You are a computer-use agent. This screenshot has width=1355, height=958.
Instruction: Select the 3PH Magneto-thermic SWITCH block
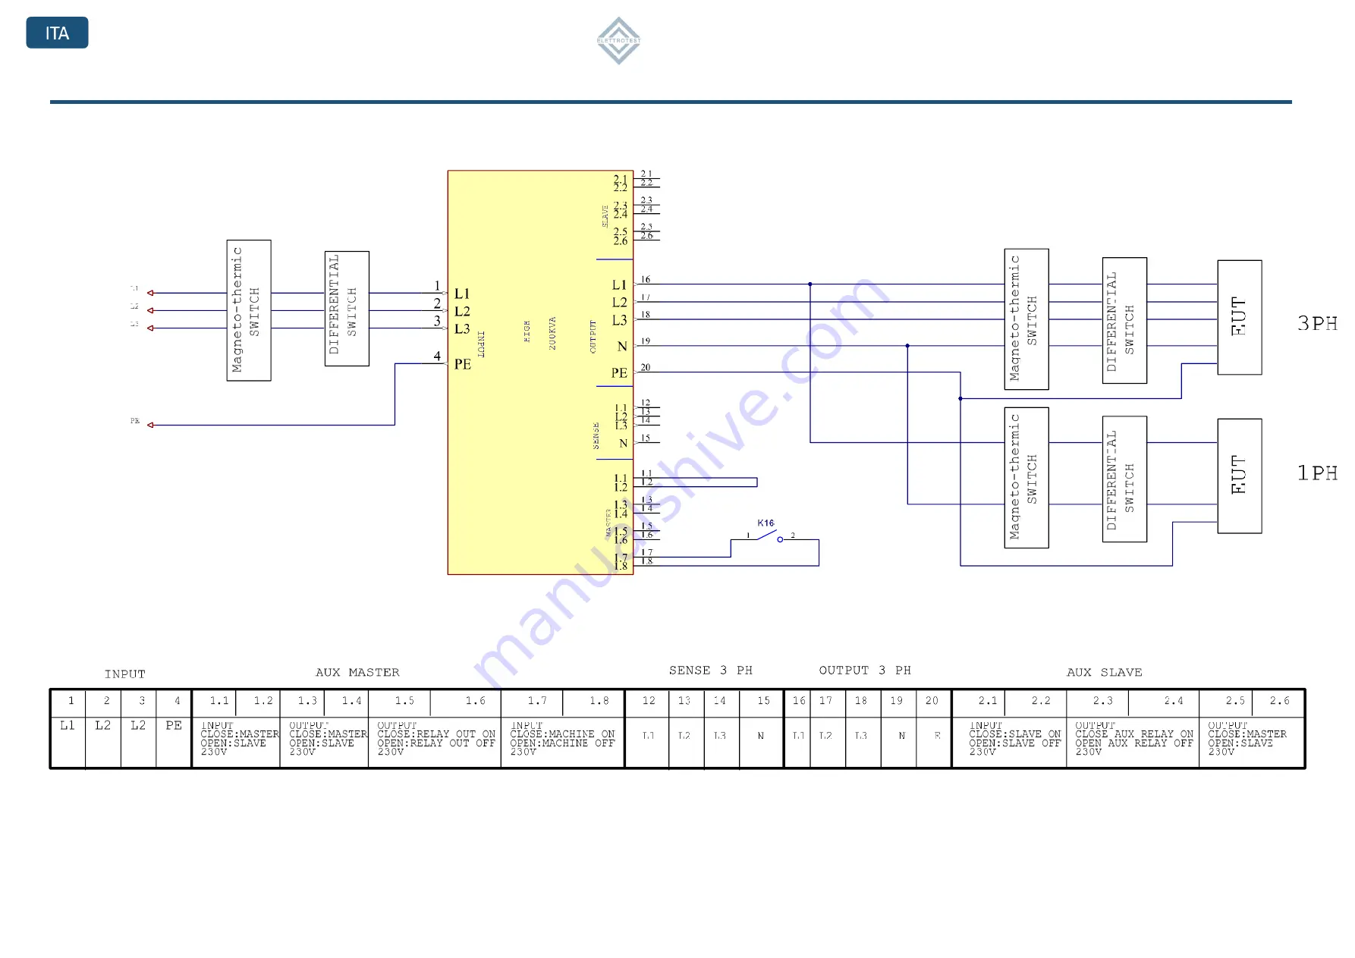coord(1026,319)
